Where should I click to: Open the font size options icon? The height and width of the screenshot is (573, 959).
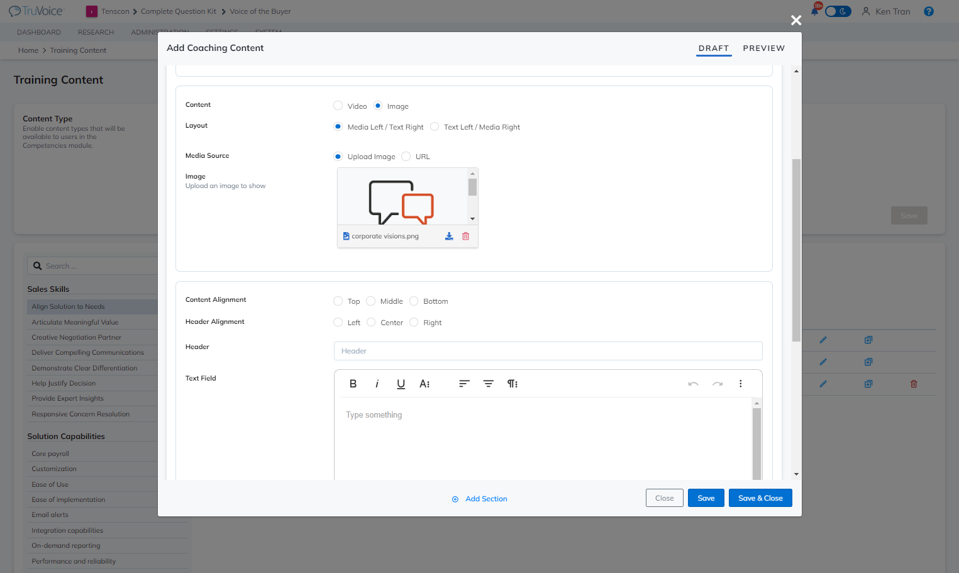point(424,384)
